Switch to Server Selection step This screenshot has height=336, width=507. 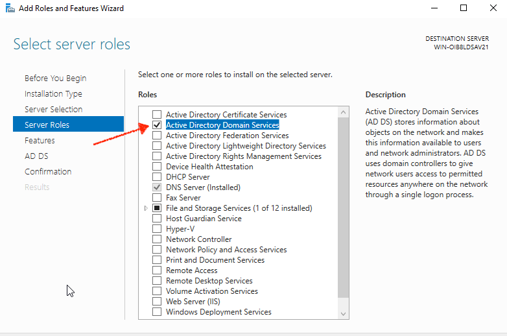pyautogui.click(x=53, y=110)
